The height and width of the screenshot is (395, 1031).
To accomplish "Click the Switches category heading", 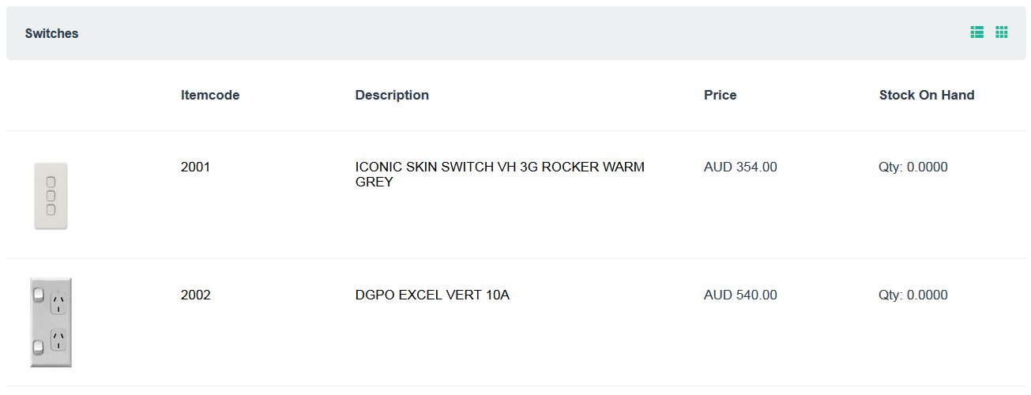I will 51,34.
